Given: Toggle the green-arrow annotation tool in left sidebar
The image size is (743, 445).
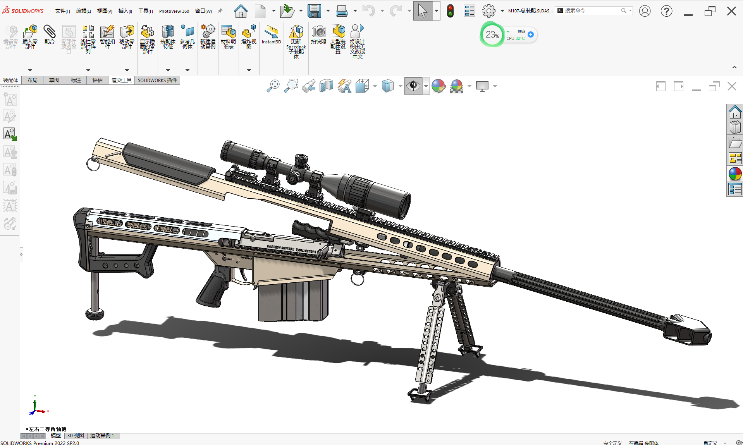Looking at the screenshot, I should (x=10, y=134).
